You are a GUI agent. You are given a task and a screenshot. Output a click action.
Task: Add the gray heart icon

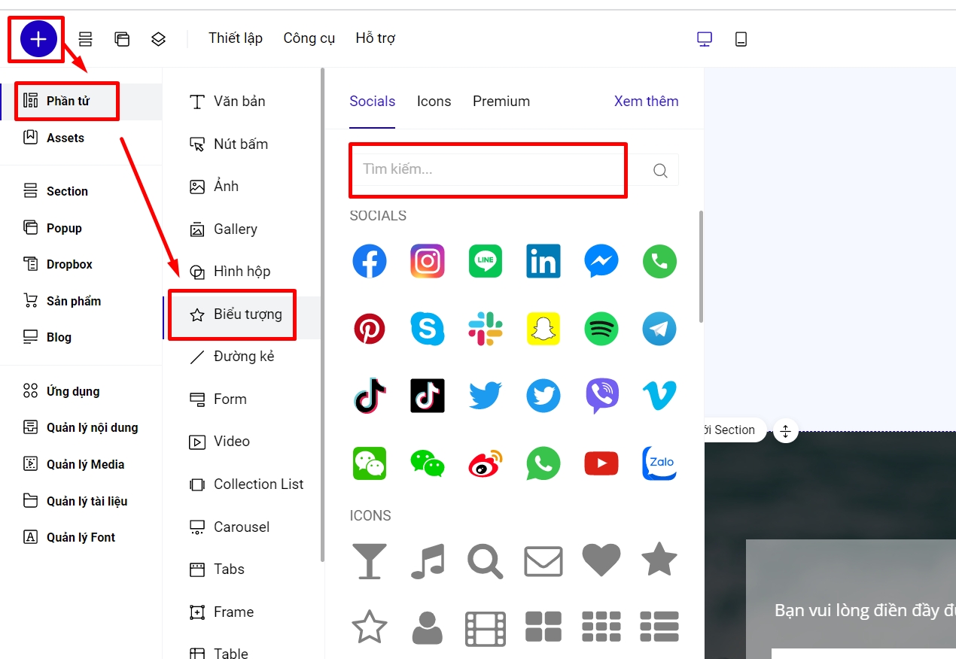coord(601,560)
